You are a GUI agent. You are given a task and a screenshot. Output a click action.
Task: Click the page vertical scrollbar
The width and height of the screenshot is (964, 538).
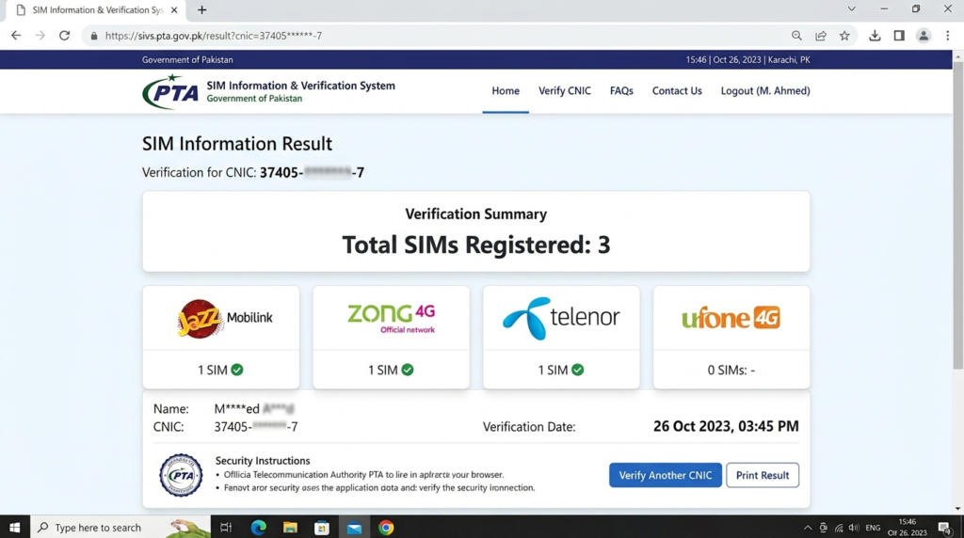(x=957, y=215)
